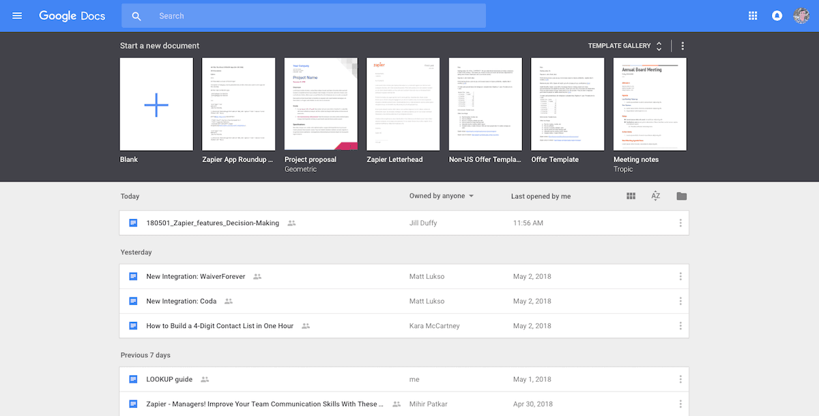
Task: Click shared icon beside Zapier - Managers! title
Action: pyautogui.click(x=397, y=404)
